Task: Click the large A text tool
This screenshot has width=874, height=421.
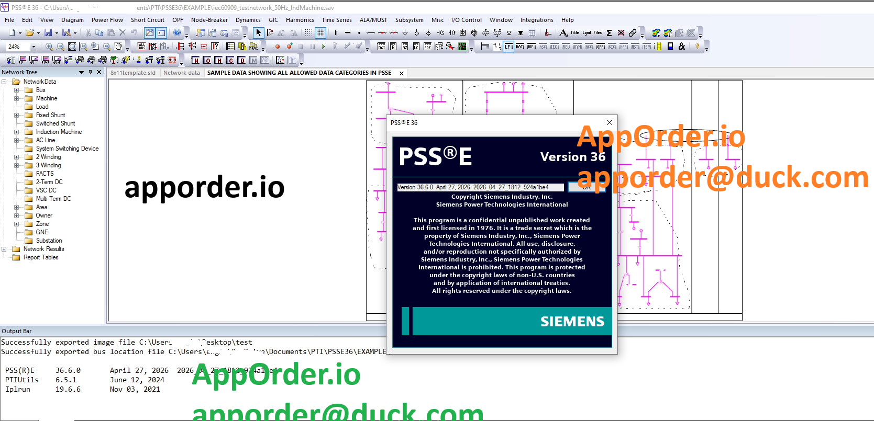Action: click(x=563, y=33)
